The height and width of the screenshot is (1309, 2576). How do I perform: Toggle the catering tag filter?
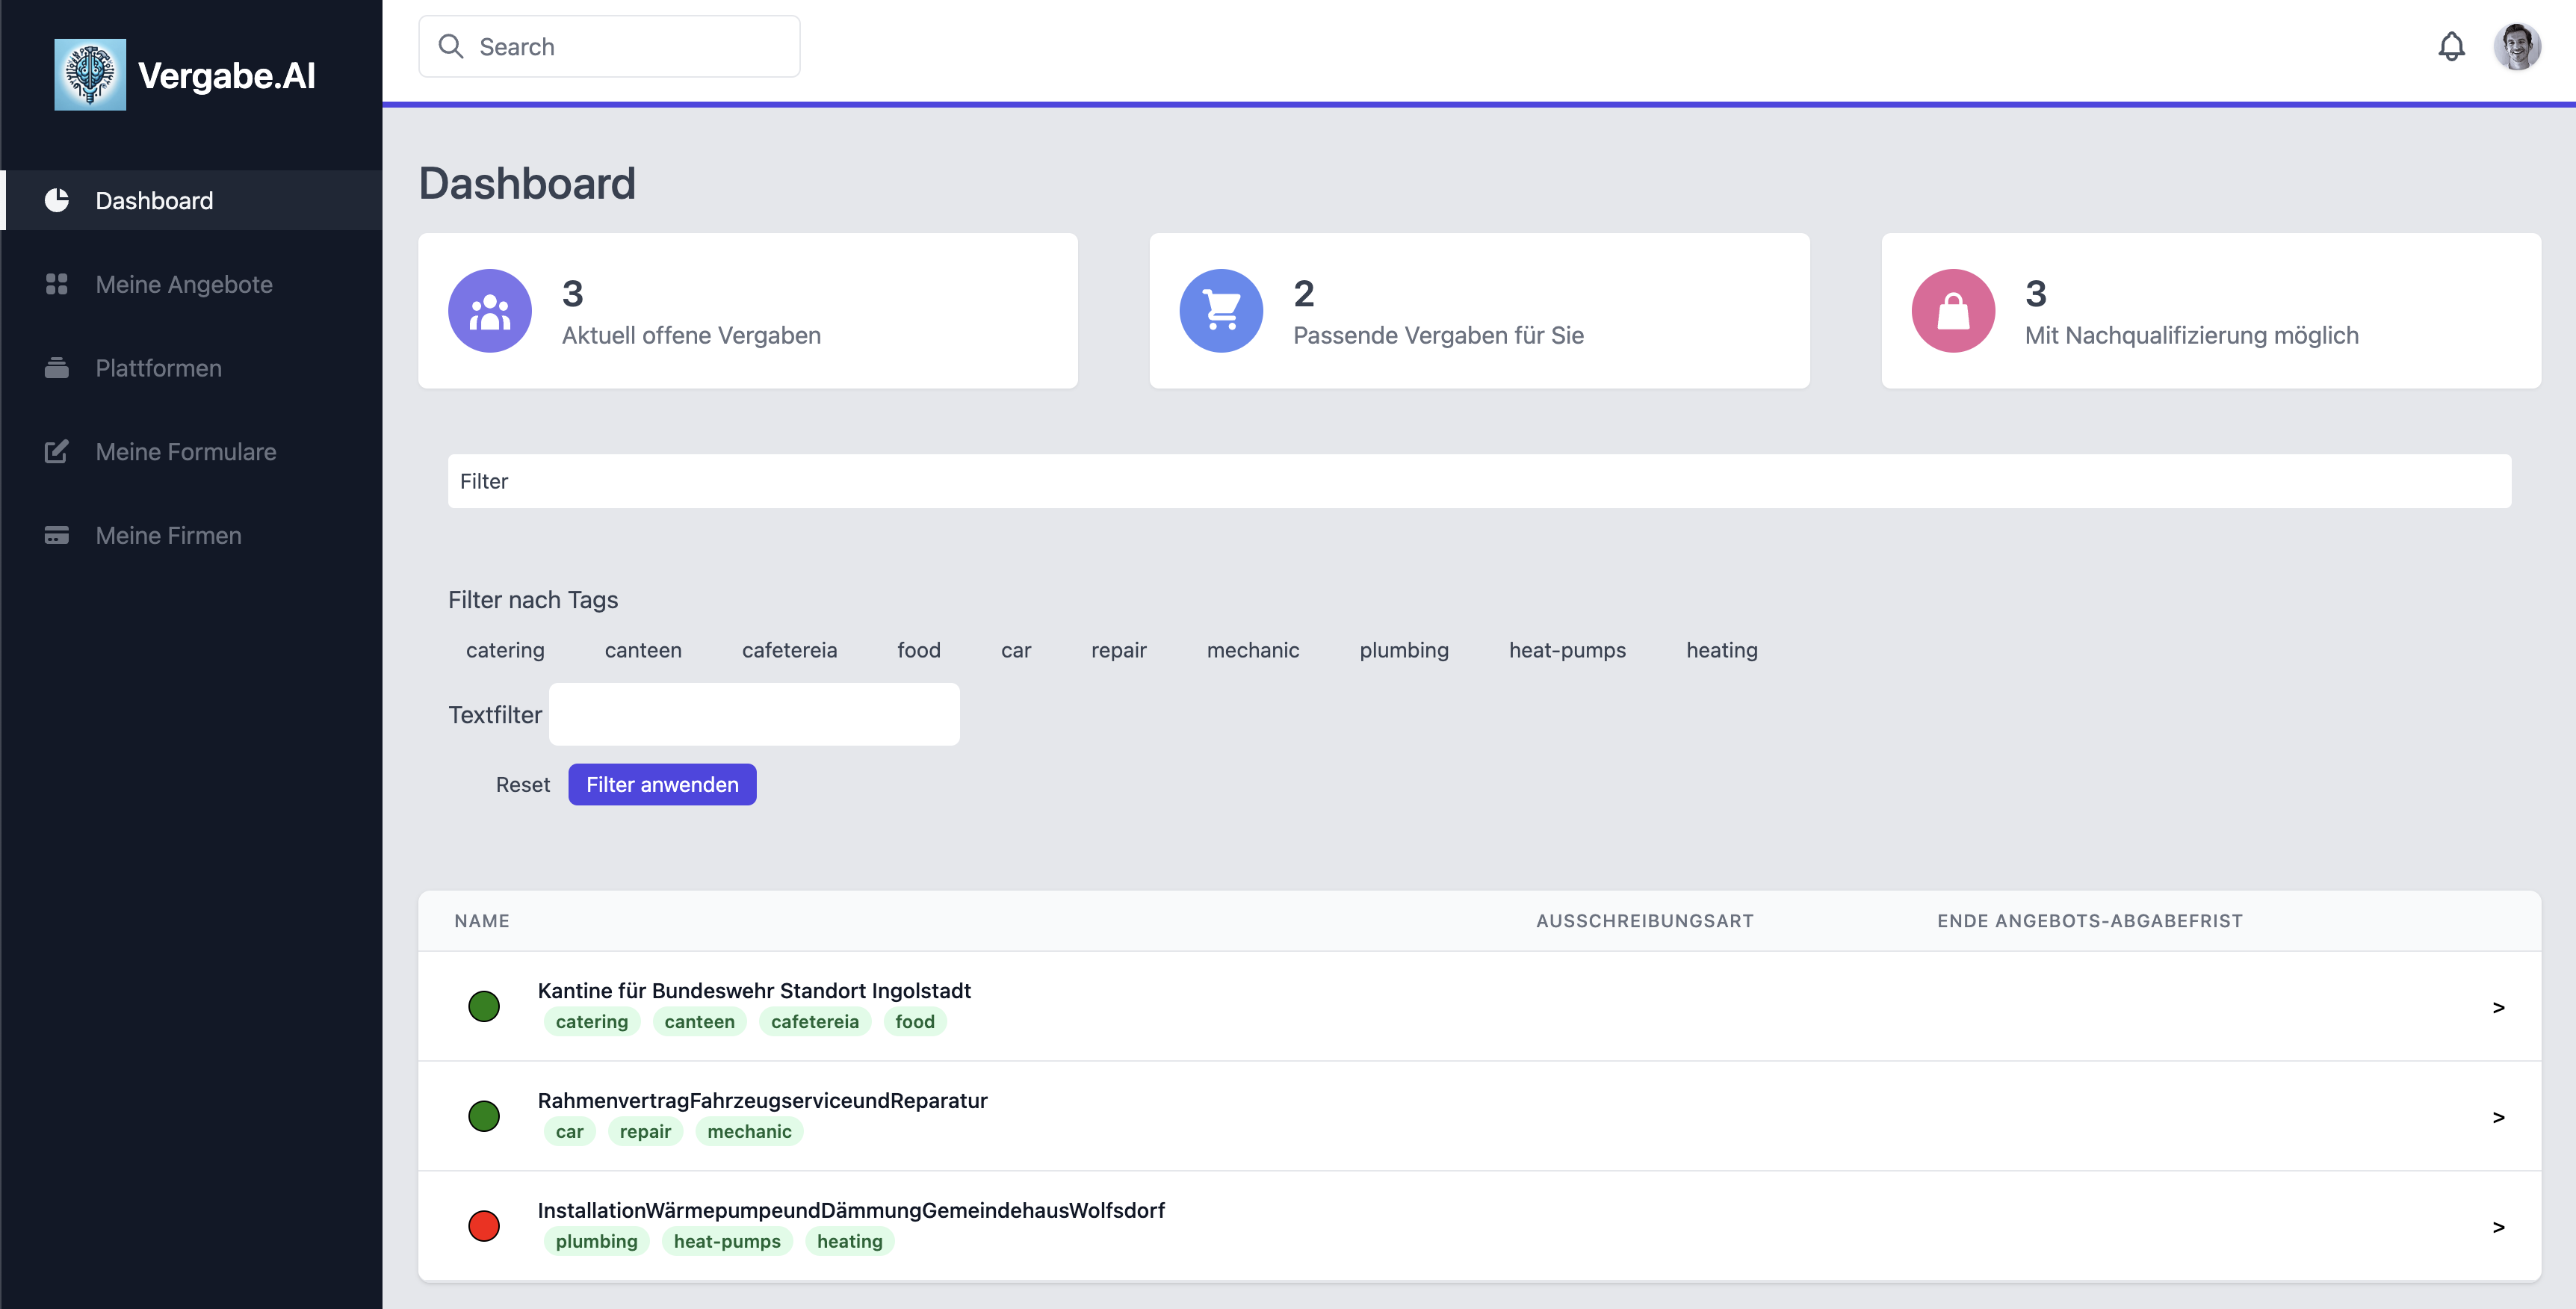pos(505,650)
